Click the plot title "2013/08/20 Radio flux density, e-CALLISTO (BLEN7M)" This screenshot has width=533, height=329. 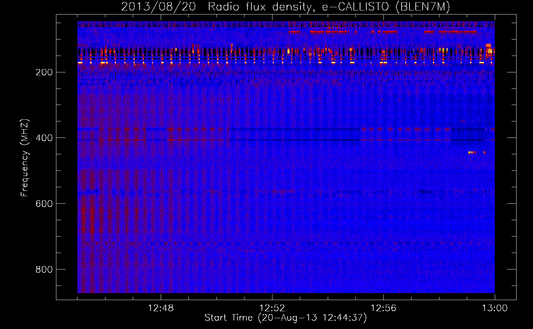coord(286,7)
